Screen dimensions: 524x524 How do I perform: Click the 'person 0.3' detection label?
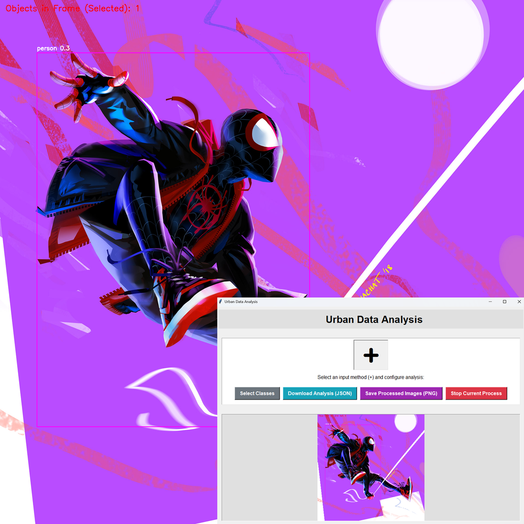tap(53, 48)
